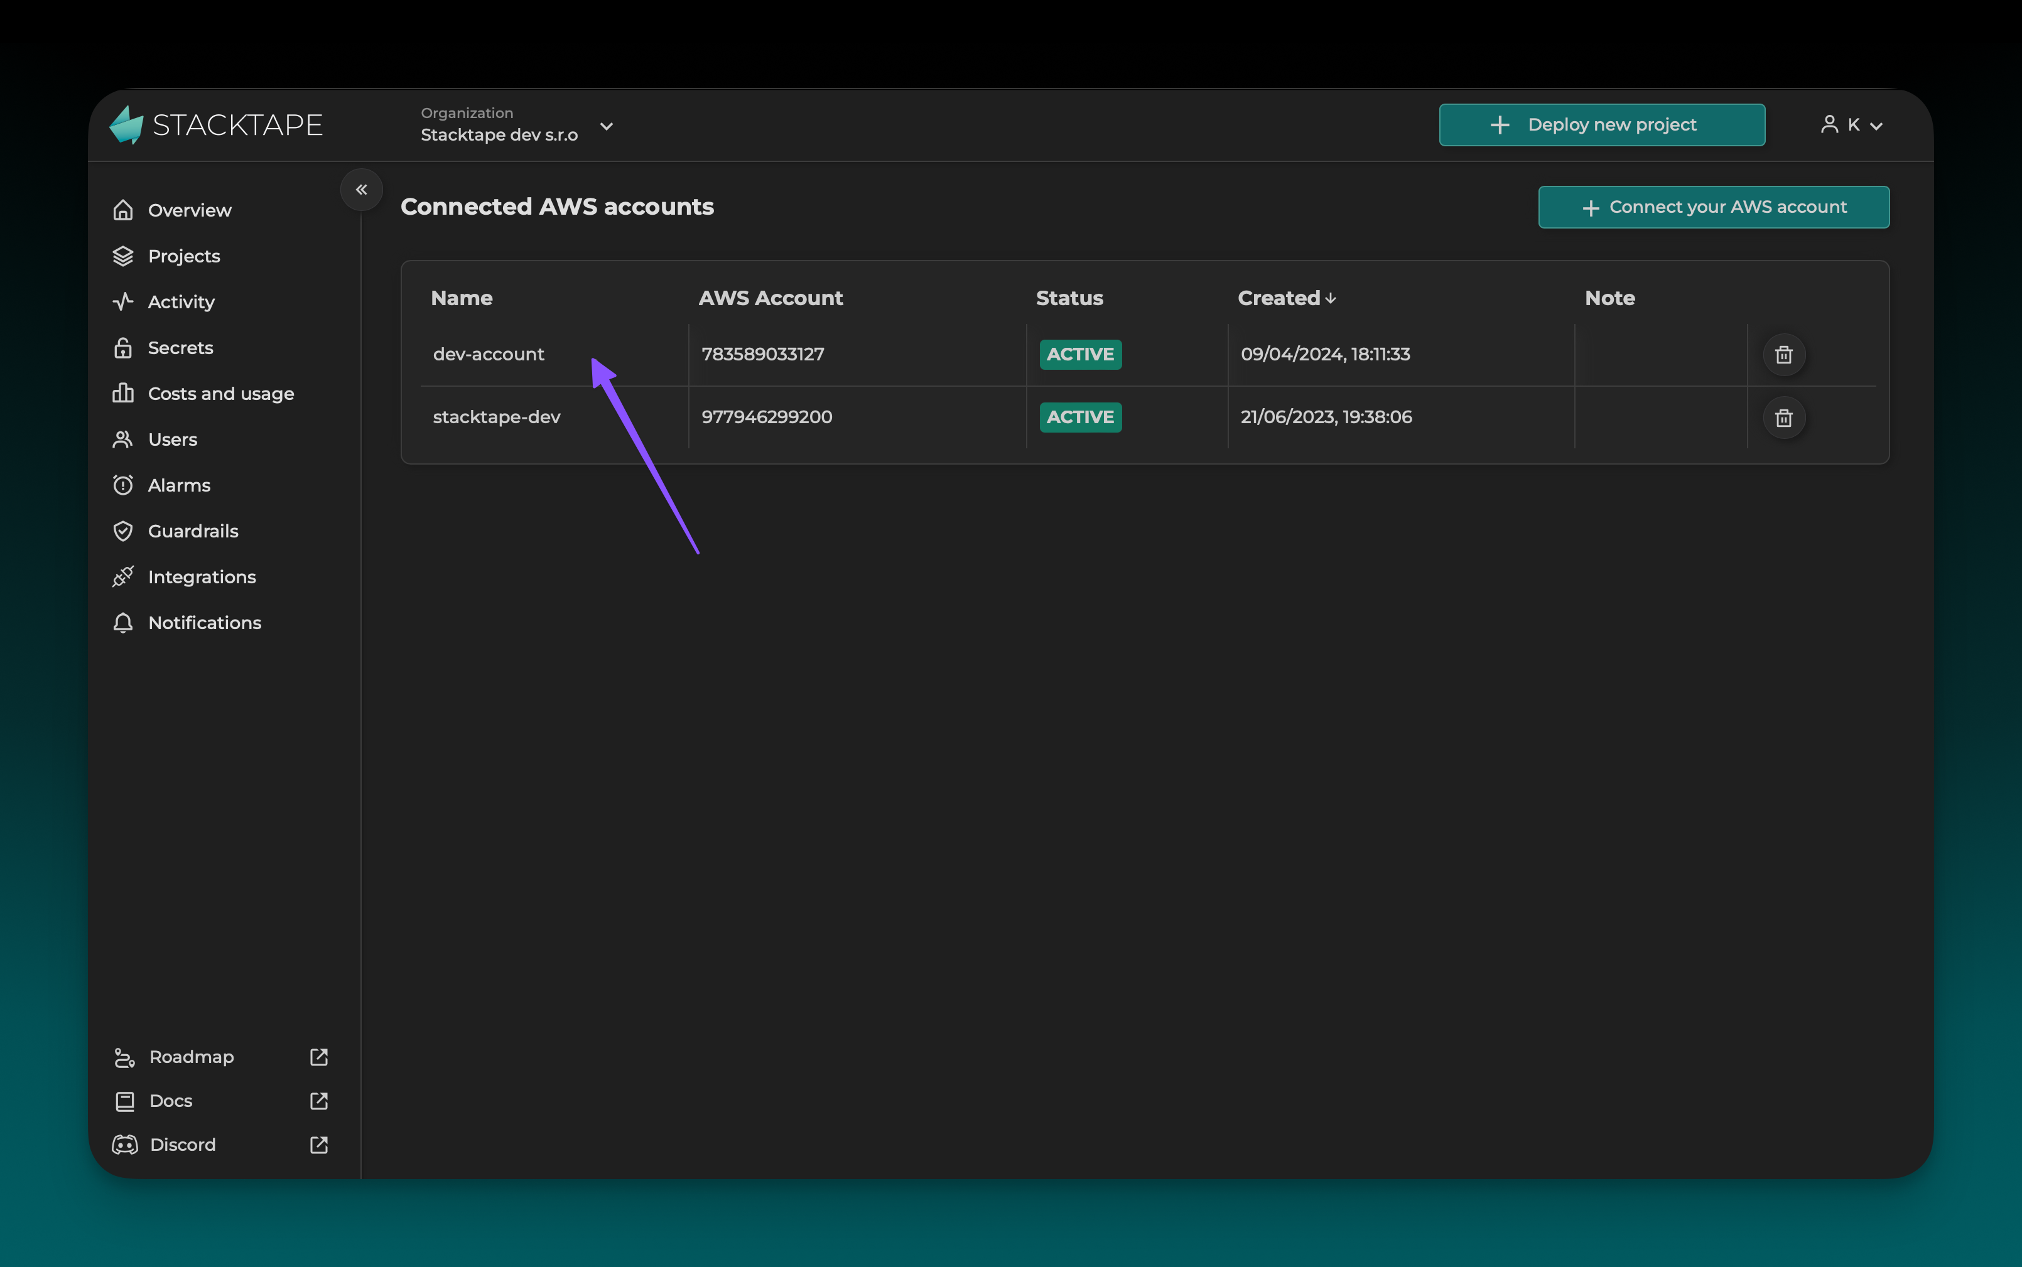This screenshot has height=1267, width=2022.
Task: Click the Projects layers icon
Action: (123, 256)
